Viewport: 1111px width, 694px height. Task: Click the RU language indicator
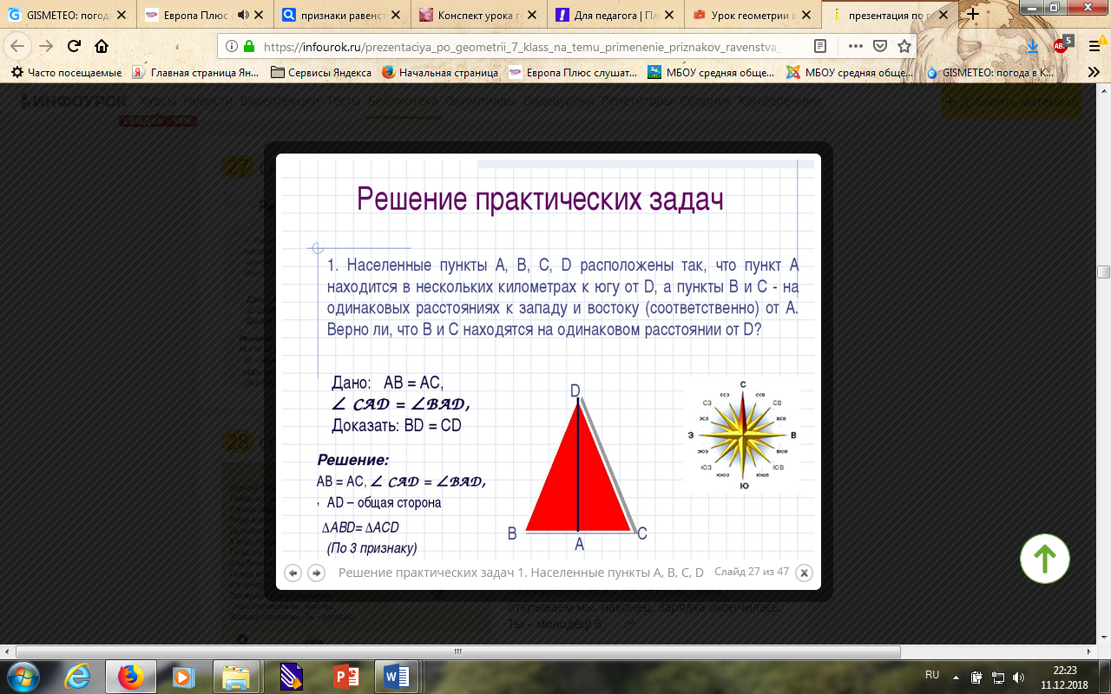932,675
